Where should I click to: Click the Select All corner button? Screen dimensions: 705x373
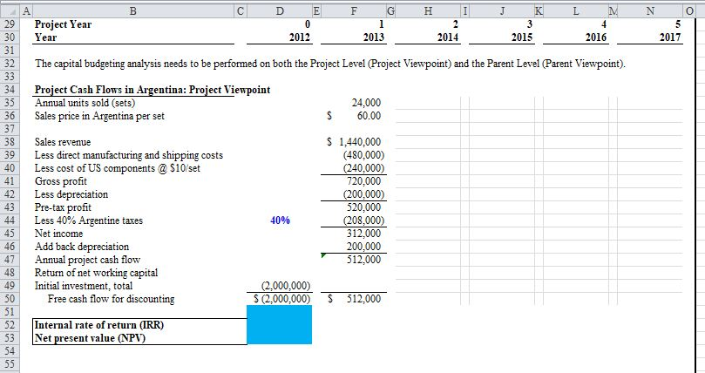pos(10,11)
